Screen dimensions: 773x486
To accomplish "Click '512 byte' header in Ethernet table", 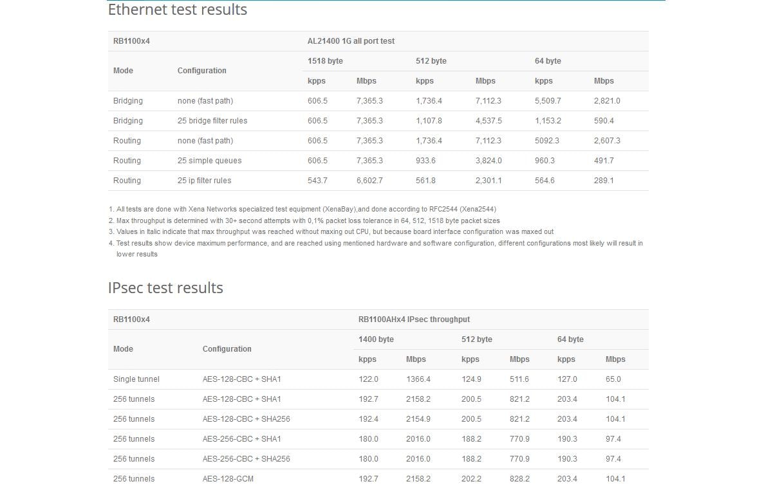I will pyautogui.click(x=431, y=61).
